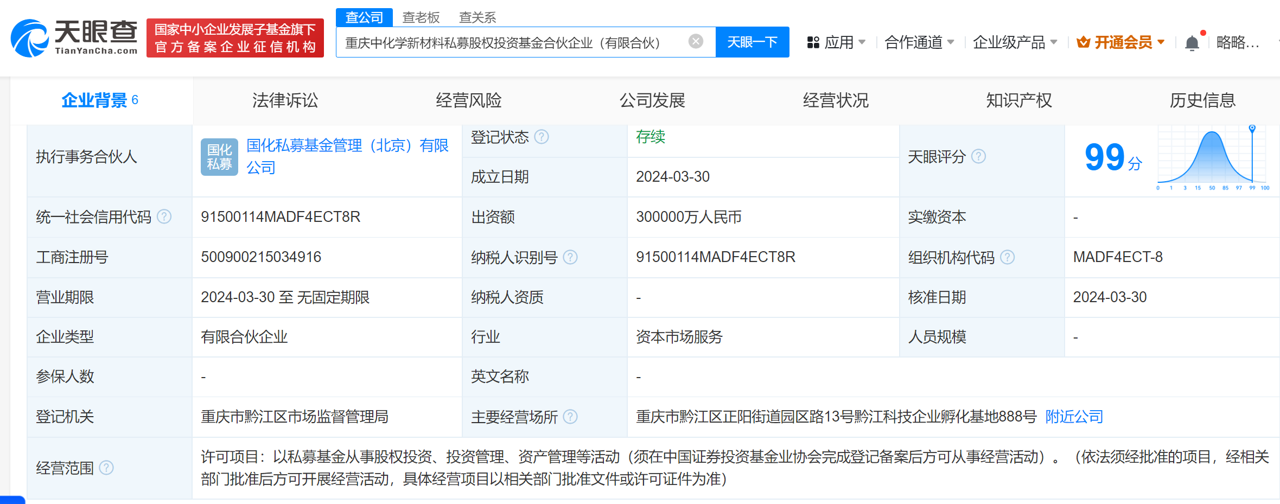Click the 天眼一下 search button
The image size is (1280, 504).
click(753, 42)
